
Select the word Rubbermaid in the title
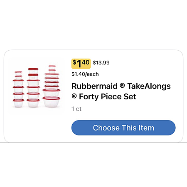point(94,86)
